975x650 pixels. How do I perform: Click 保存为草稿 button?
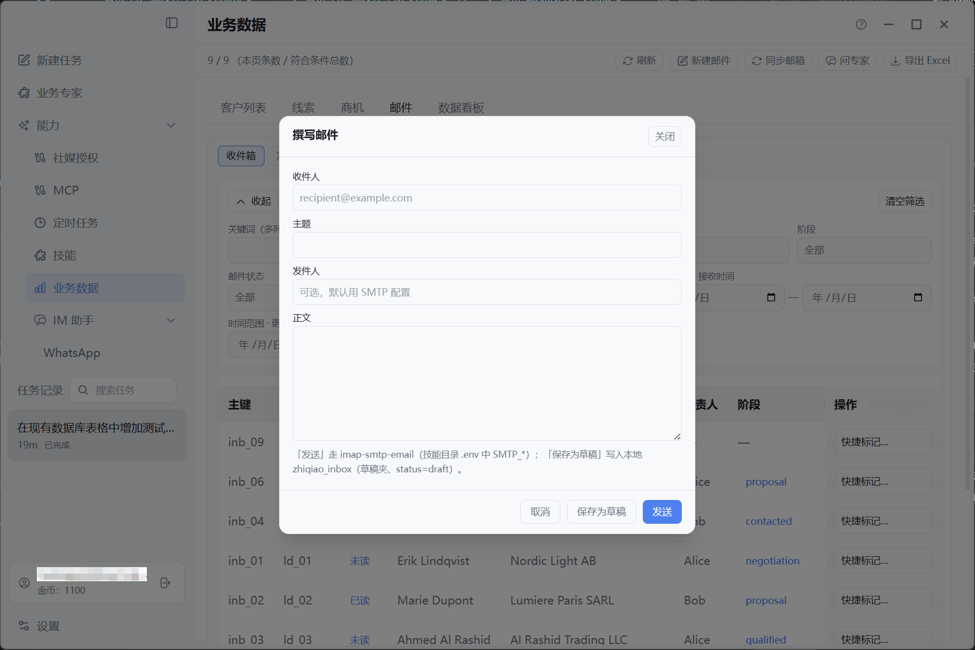coord(601,512)
